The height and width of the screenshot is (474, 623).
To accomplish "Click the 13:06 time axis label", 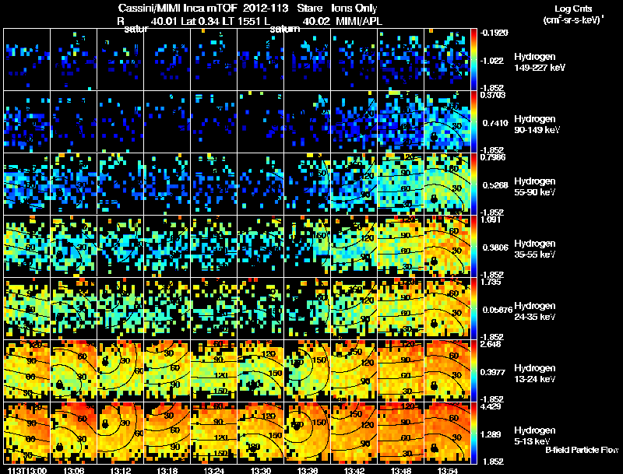I will (73, 470).
